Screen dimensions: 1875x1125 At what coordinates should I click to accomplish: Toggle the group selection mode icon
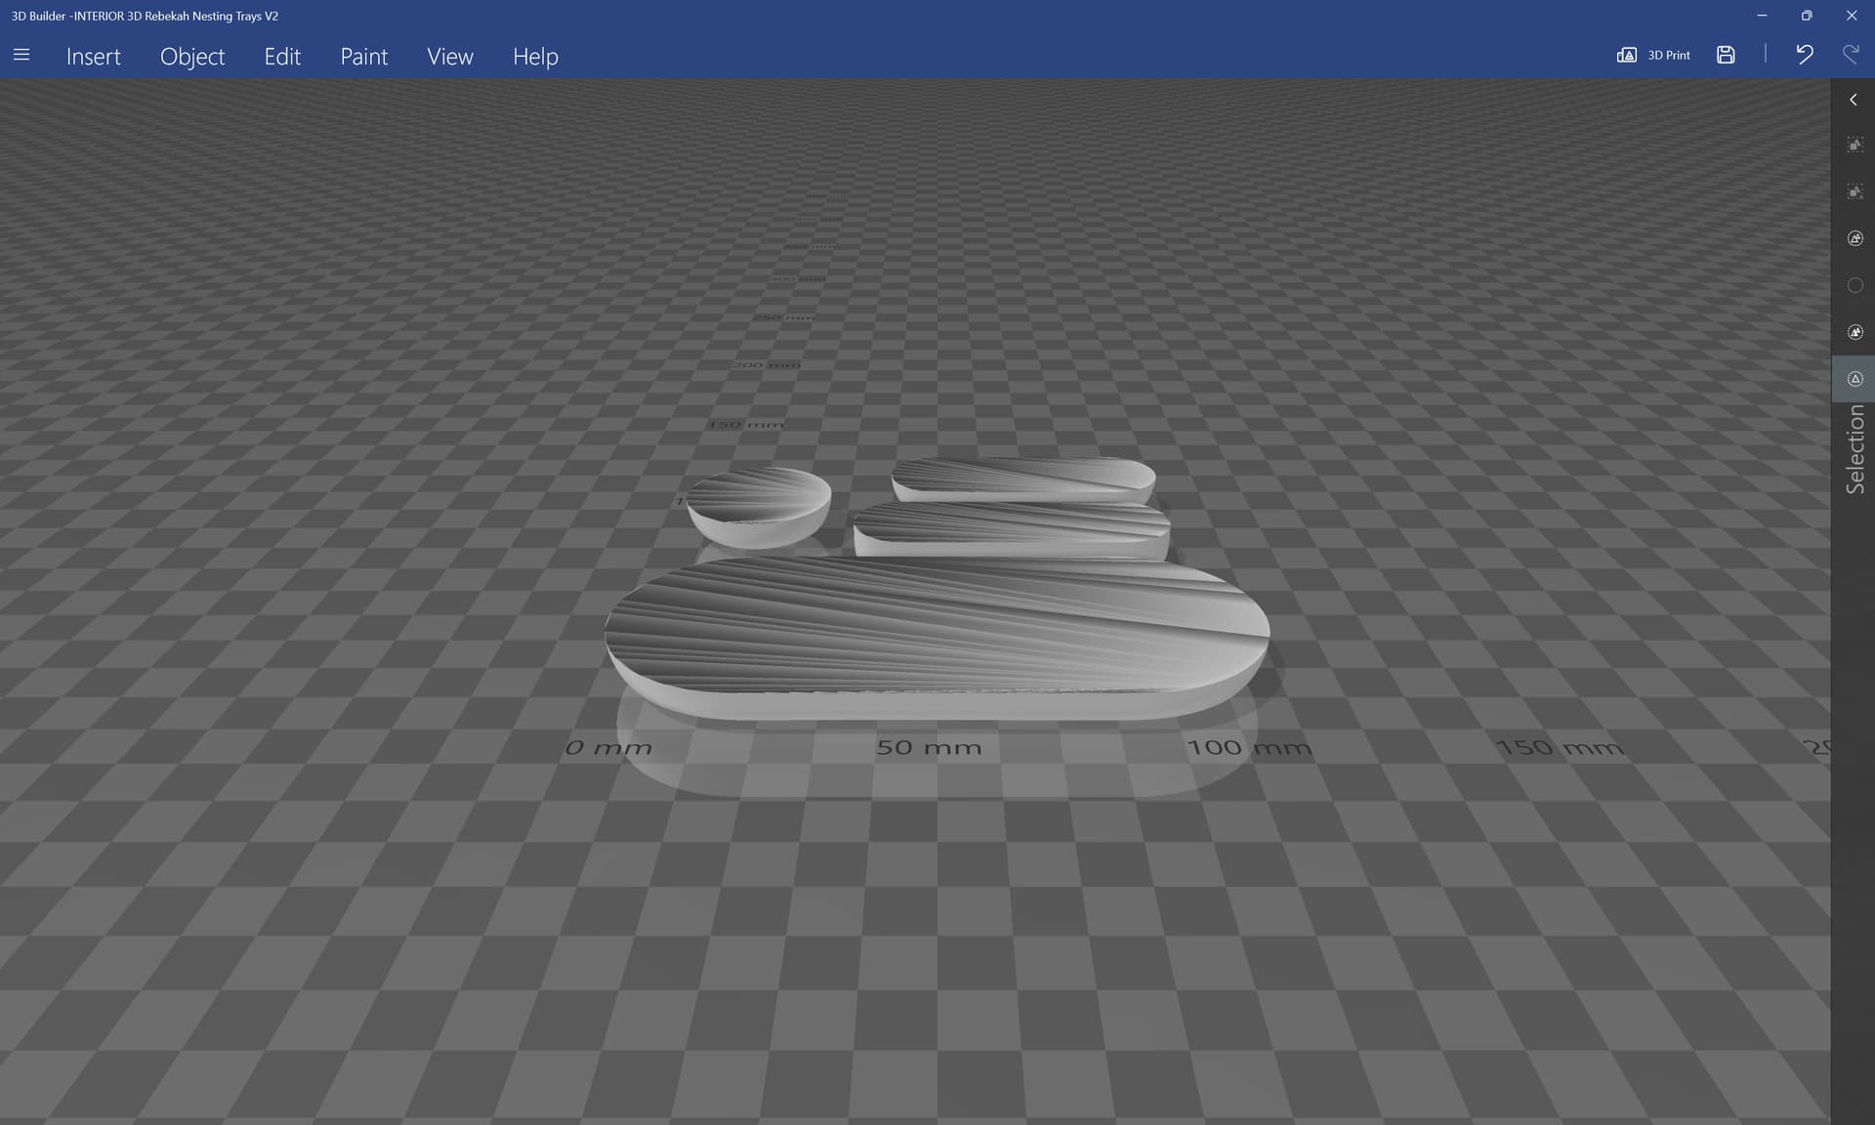click(x=1854, y=238)
